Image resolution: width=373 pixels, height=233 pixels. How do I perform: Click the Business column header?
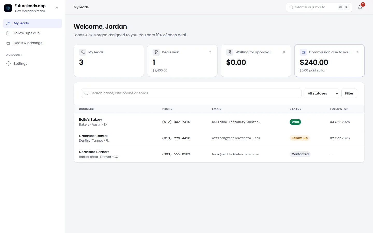click(86, 109)
